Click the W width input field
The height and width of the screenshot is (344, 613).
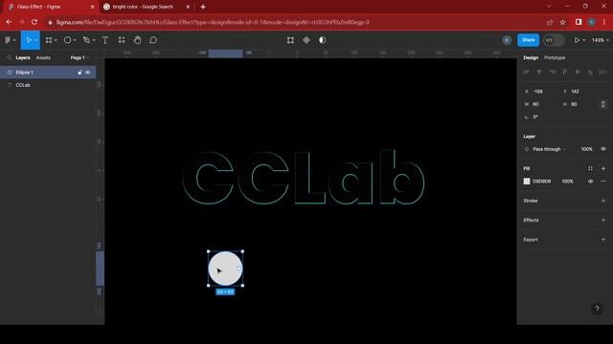[x=540, y=104]
